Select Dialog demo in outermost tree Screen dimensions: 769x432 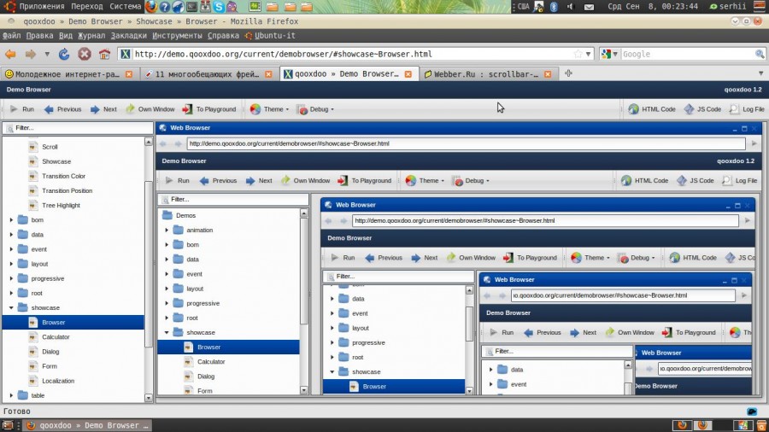tap(50, 352)
